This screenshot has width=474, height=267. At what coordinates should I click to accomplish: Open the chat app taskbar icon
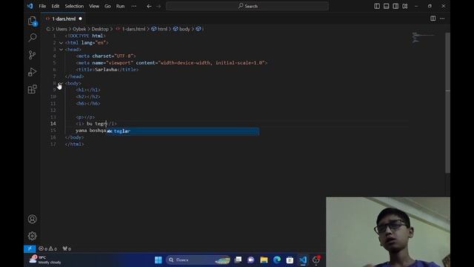[x=251, y=260]
